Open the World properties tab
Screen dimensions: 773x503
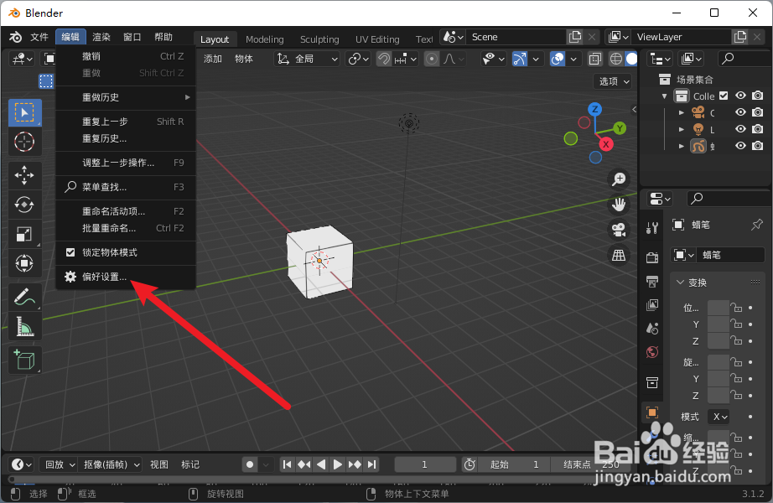[x=652, y=352]
